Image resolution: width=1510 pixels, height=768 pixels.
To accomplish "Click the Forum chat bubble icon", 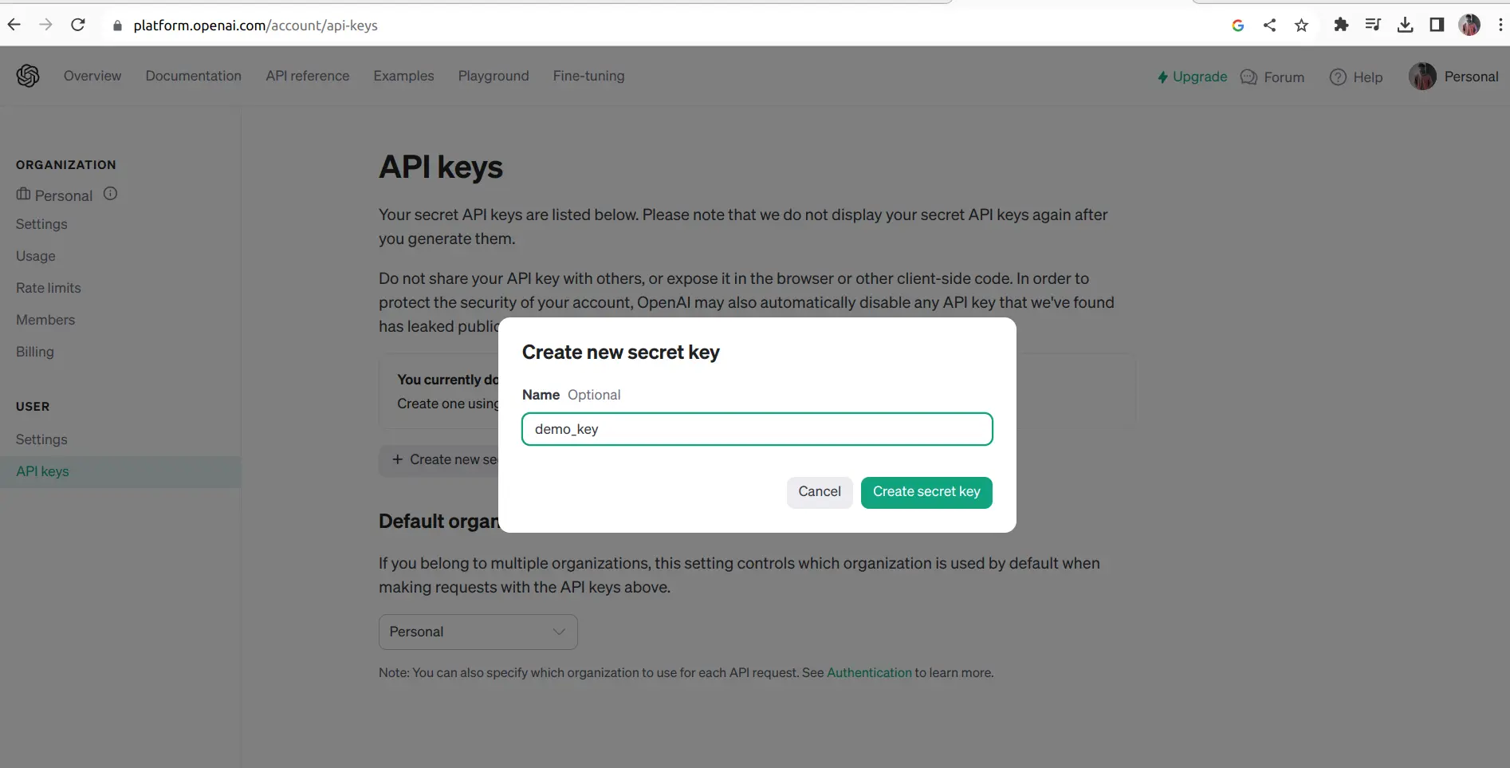I will click(x=1249, y=77).
